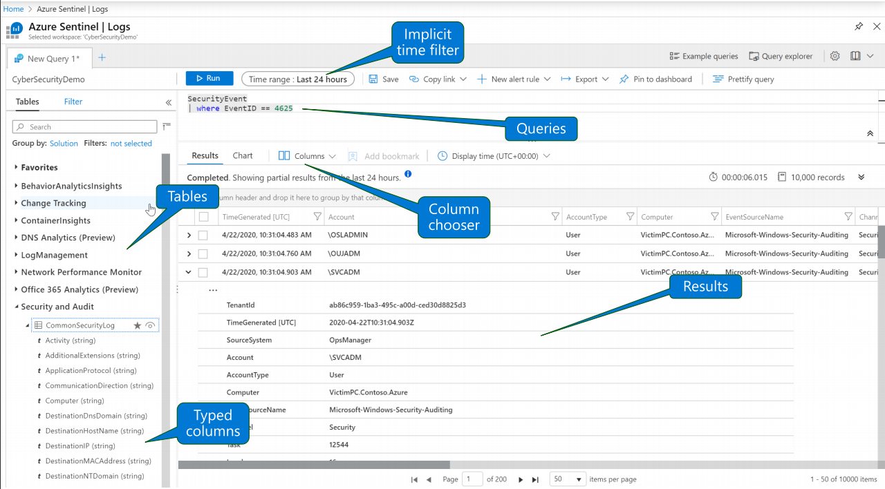
Task: Filter the TimeGenerated column
Action: click(317, 217)
